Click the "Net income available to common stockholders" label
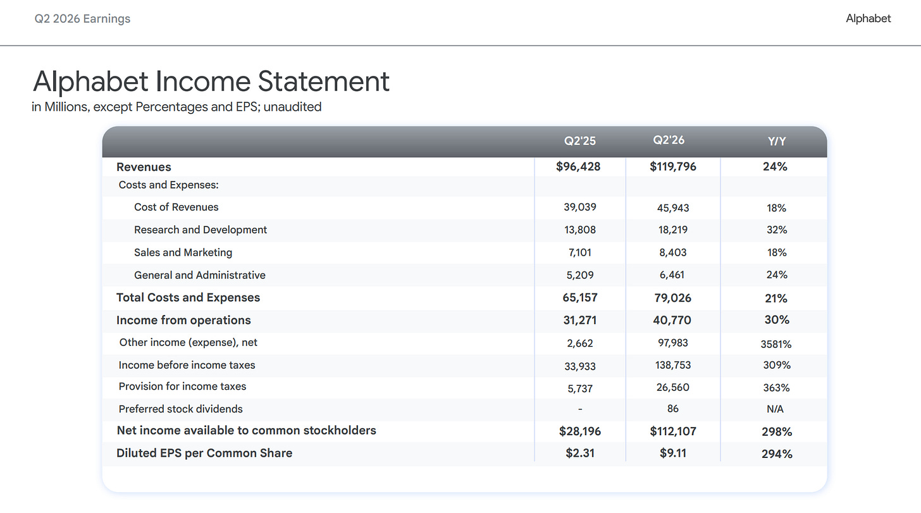Image resolution: width=921 pixels, height=513 pixels. (247, 431)
